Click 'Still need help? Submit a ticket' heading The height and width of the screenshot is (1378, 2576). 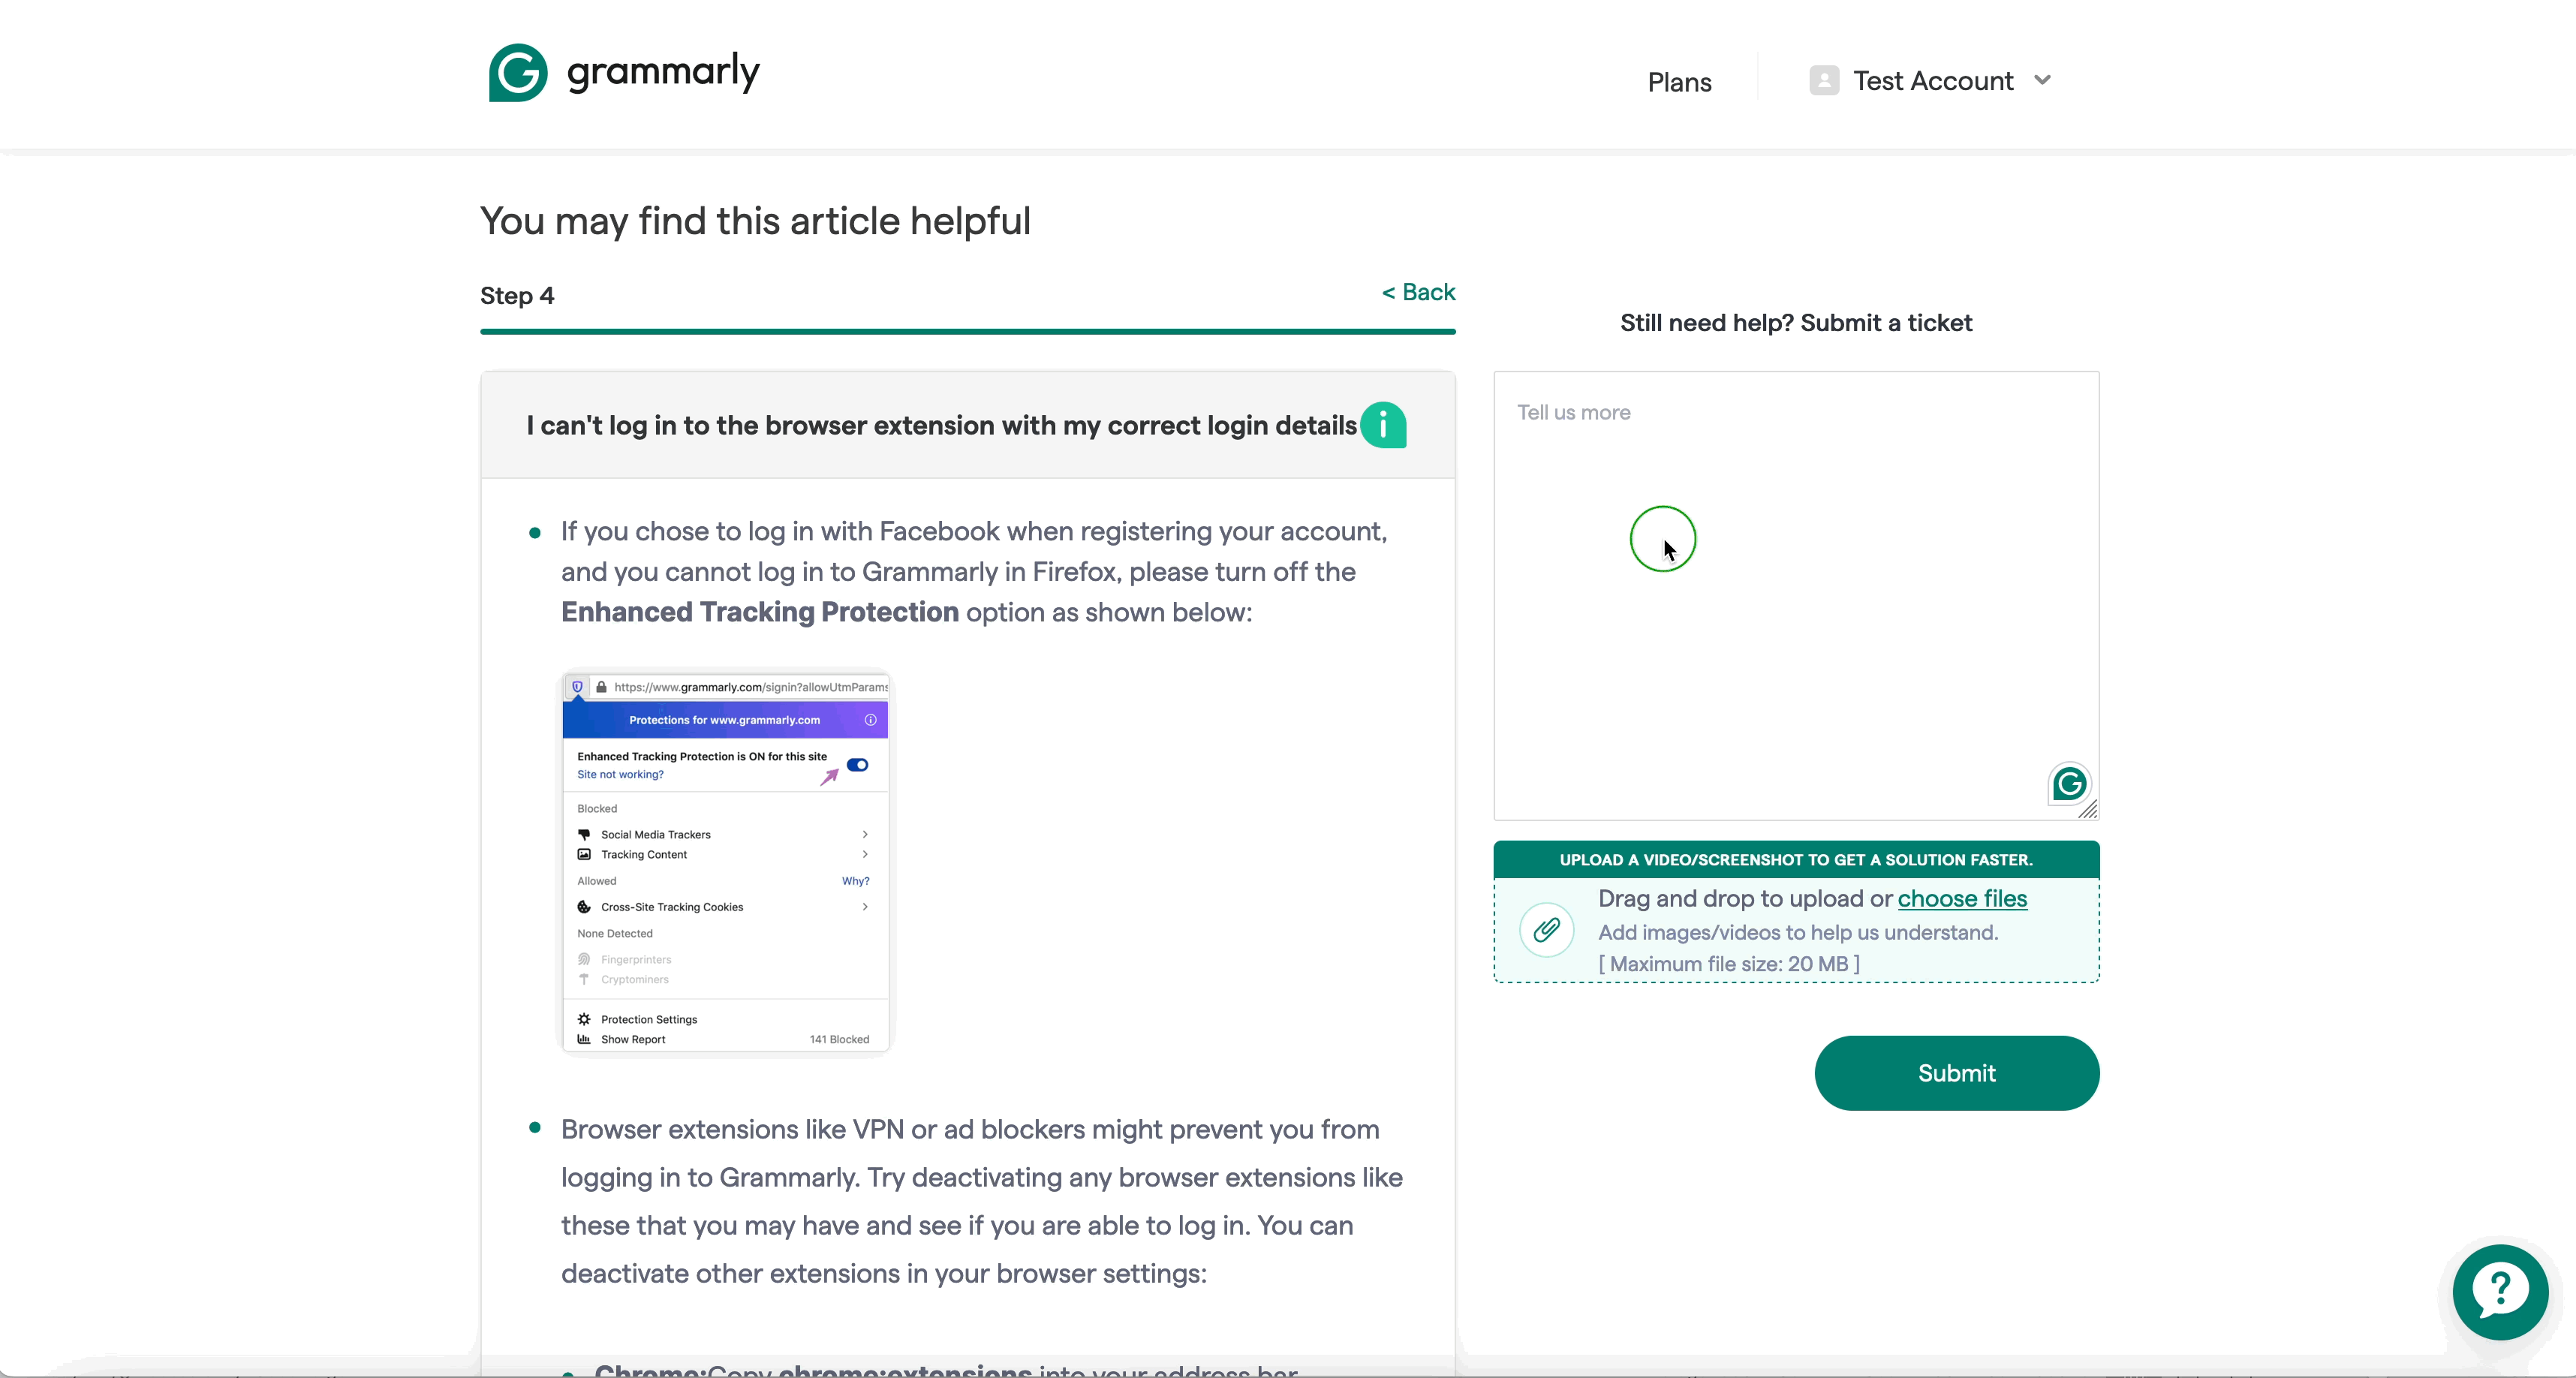[1796, 323]
